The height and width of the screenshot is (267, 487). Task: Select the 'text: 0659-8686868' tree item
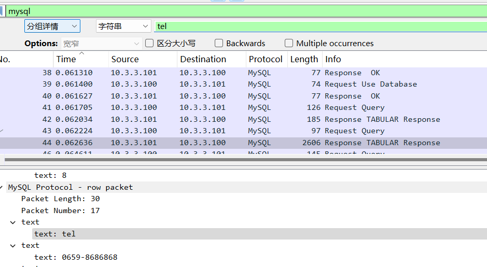[76, 257]
